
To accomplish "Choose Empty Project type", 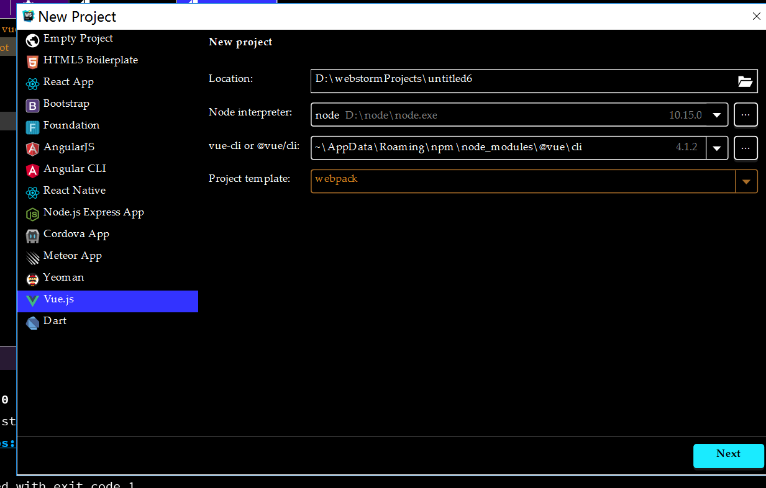I will (108, 41).
